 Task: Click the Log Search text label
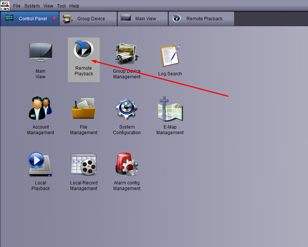[170, 74]
